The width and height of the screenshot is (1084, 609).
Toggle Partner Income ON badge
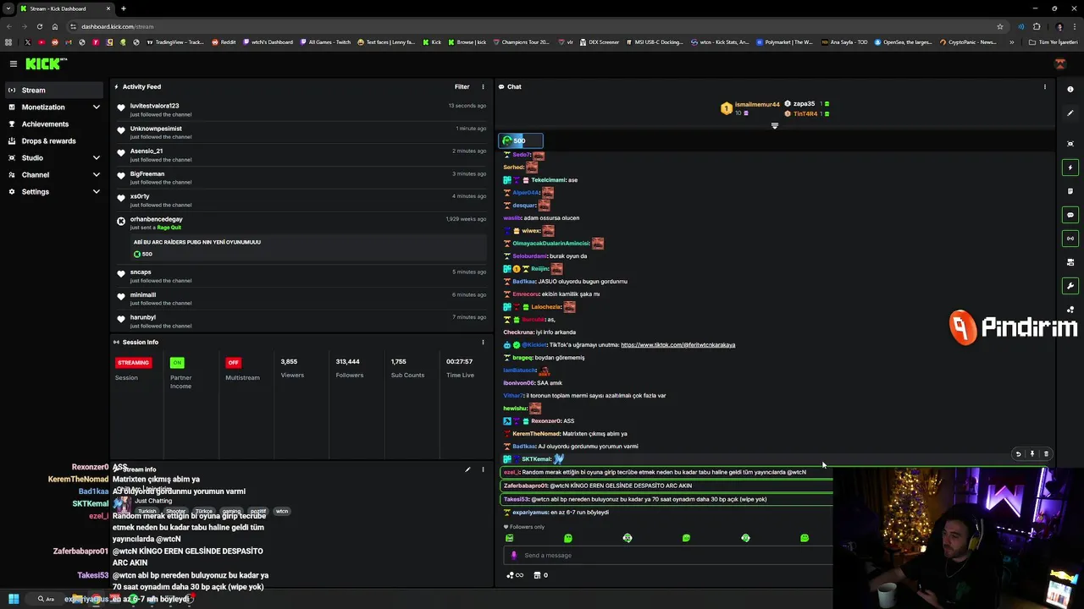[x=177, y=362]
